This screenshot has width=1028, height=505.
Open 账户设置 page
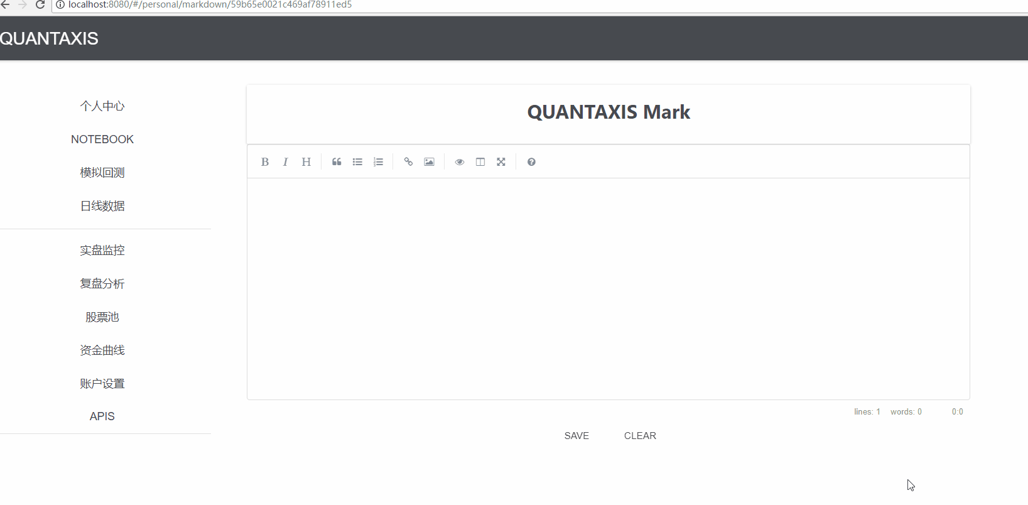(x=102, y=384)
